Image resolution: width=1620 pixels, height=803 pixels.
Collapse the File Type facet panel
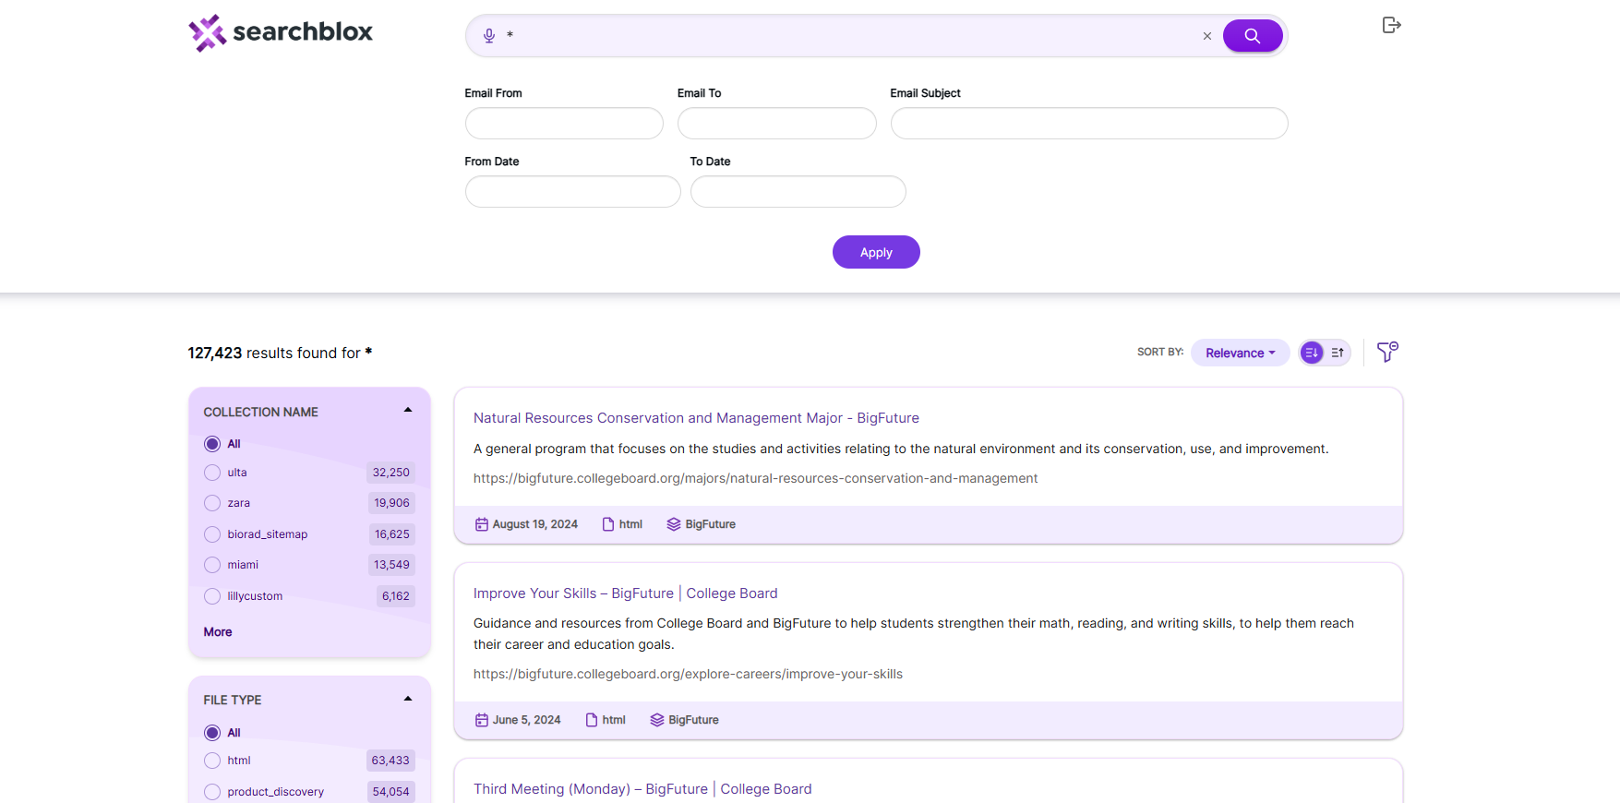point(408,699)
